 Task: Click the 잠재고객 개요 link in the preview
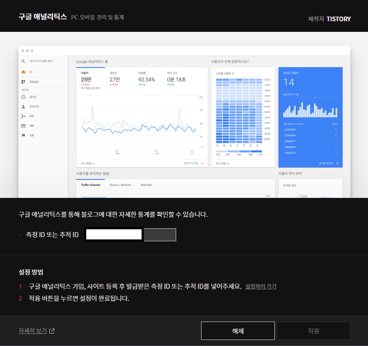tap(191, 163)
